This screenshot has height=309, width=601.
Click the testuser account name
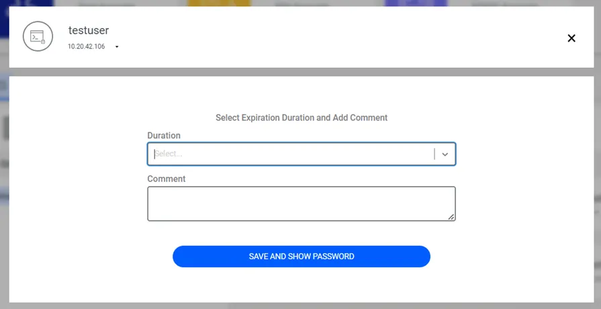[x=89, y=30]
